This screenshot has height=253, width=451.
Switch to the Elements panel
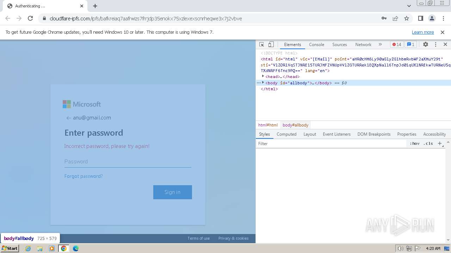coord(292,45)
